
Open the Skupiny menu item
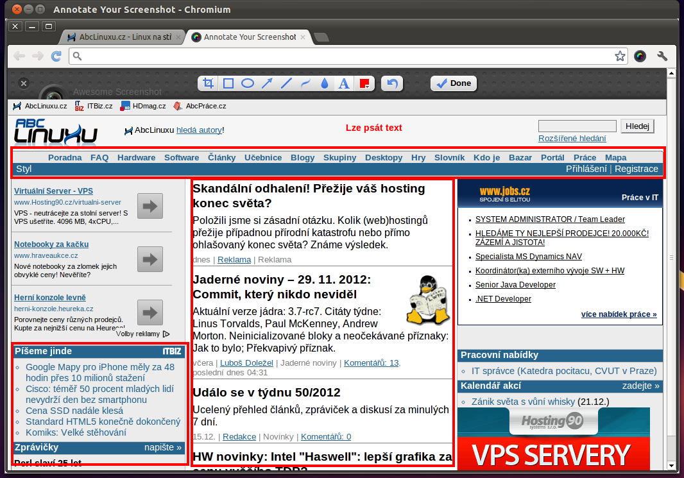pyautogui.click(x=340, y=157)
